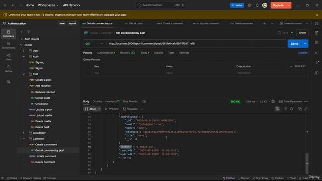Search inside the response body

click(x=292, y=109)
